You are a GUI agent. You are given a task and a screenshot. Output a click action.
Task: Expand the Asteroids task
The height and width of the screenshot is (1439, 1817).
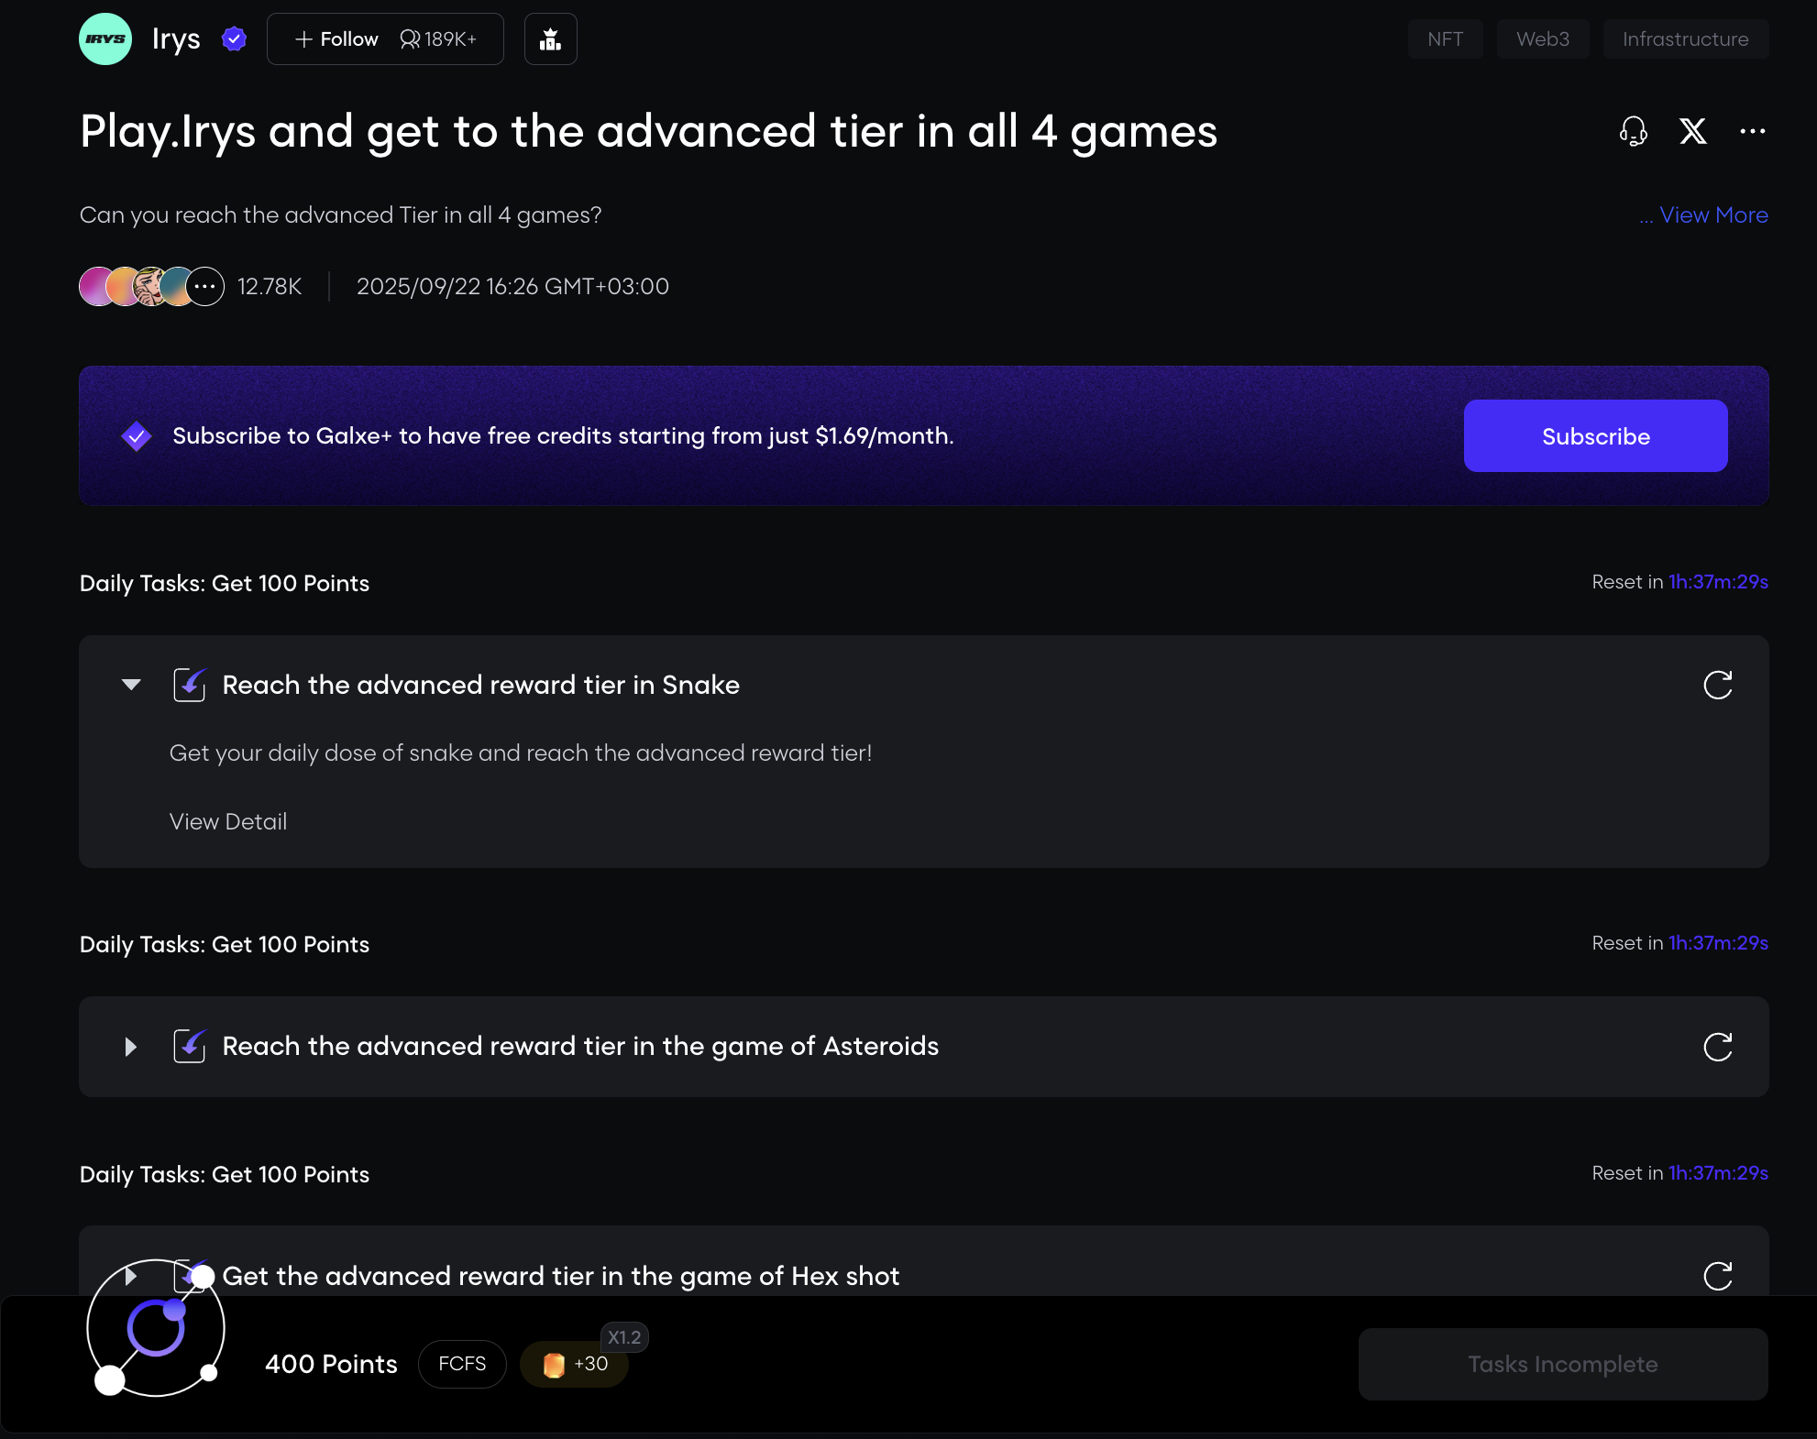click(131, 1047)
